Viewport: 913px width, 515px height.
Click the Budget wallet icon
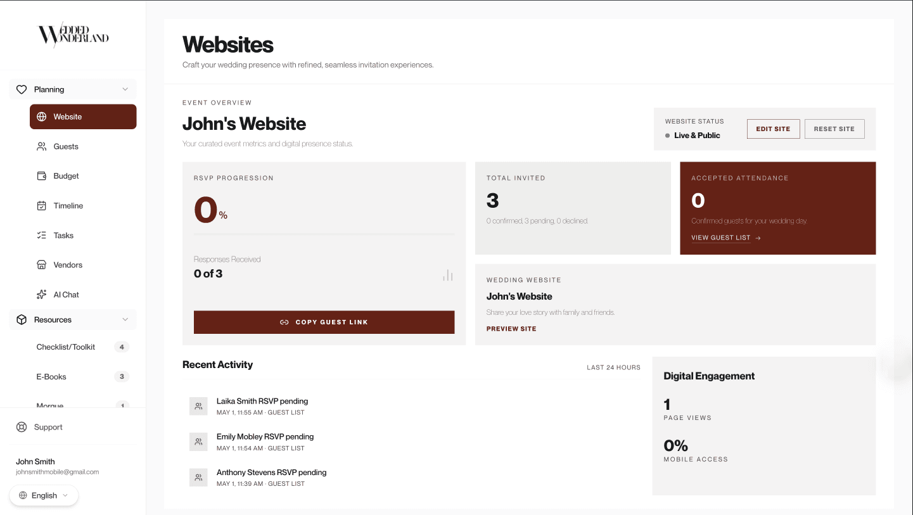pos(41,176)
